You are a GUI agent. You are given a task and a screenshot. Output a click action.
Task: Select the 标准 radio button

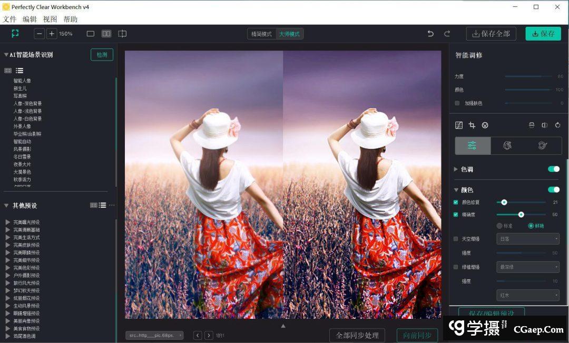(x=499, y=226)
